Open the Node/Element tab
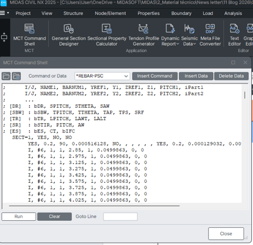 [110, 13]
